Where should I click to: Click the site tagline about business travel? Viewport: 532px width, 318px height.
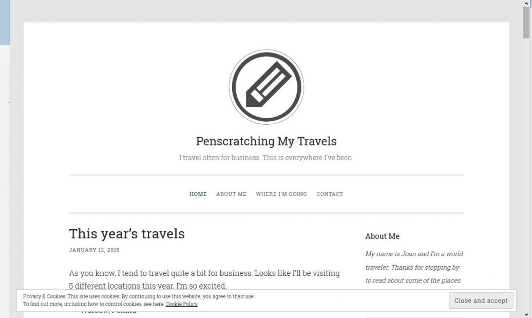coord(266,158)
